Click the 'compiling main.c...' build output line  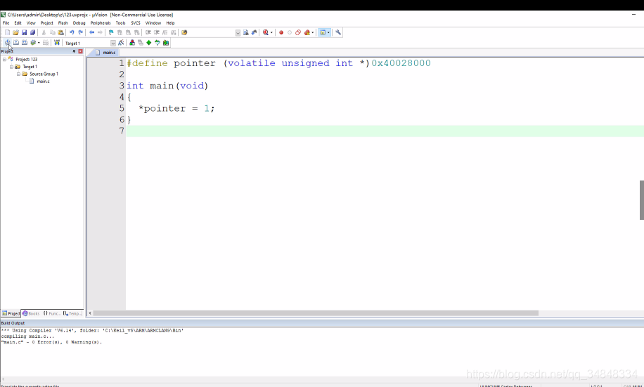[27, 336]
